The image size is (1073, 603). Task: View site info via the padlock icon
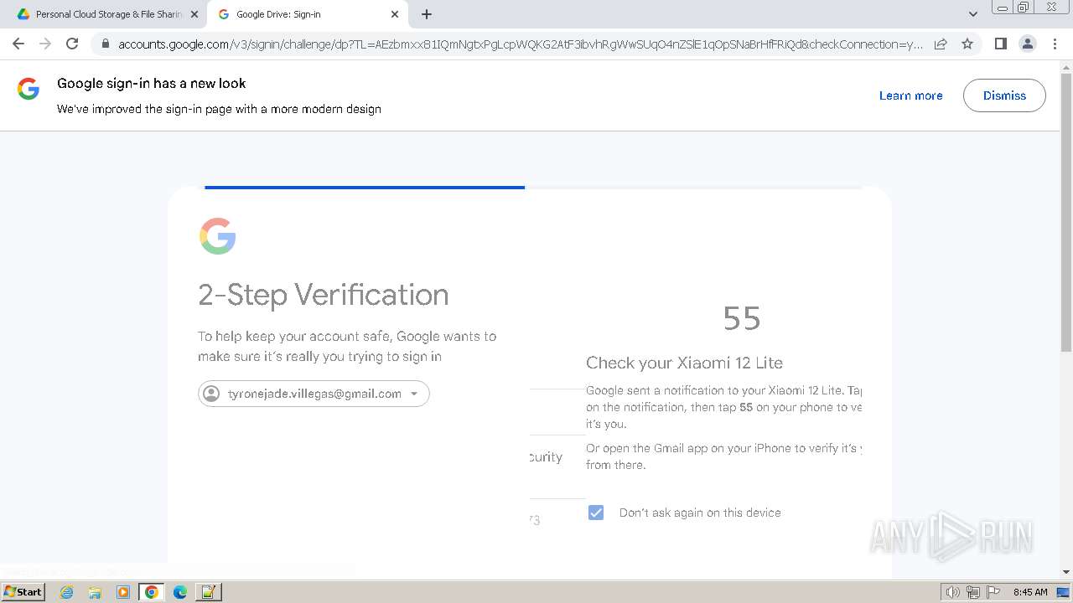105,44
